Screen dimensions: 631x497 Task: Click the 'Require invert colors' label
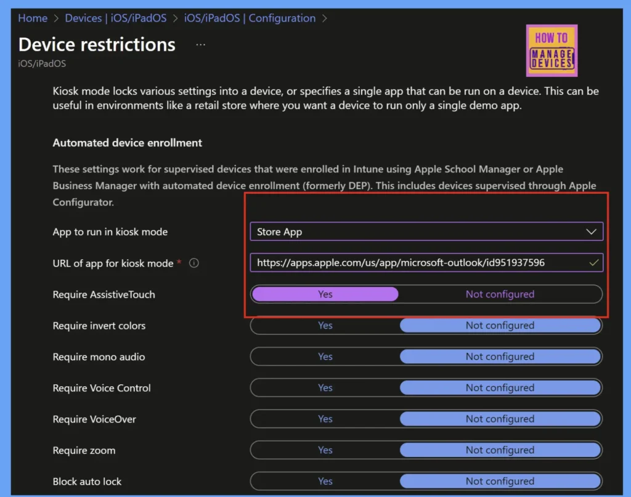point(99,326)
